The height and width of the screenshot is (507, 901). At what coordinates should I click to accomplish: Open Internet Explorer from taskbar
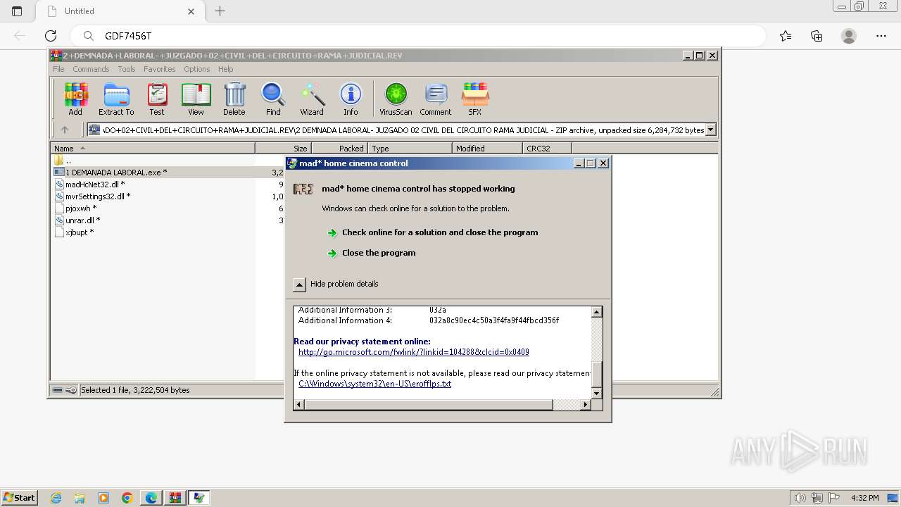pyautogui.click(x=56, y=498)
